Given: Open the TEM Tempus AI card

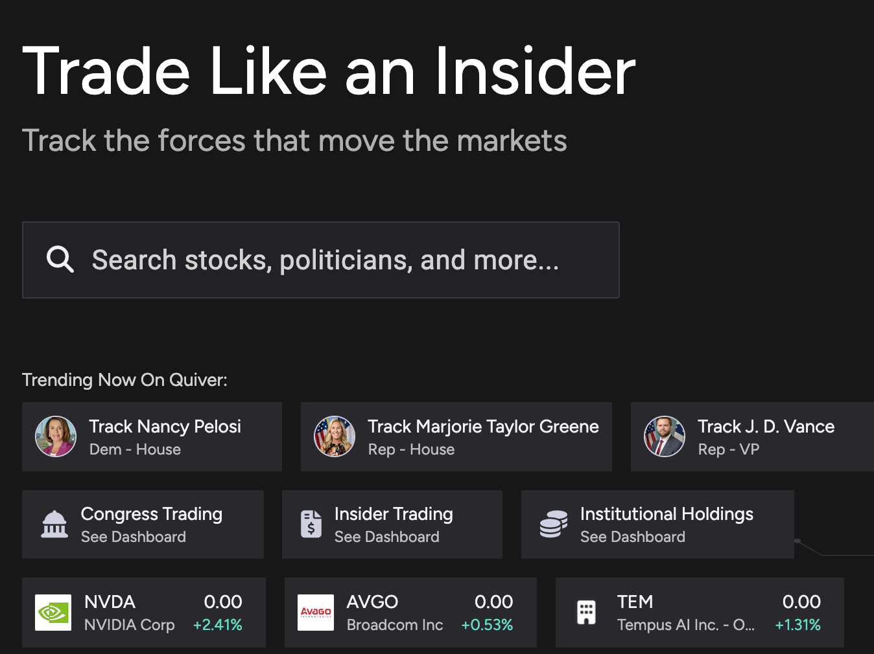Looking at the screenshot, I should (x=700, y=613).
